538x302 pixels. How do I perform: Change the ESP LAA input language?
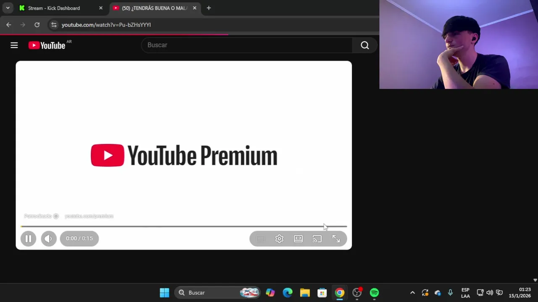(x=465, y=293)
